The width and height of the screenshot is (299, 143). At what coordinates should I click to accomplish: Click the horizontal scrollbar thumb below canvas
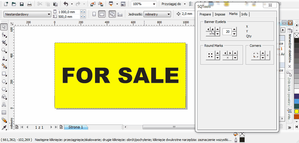[169, 127]
